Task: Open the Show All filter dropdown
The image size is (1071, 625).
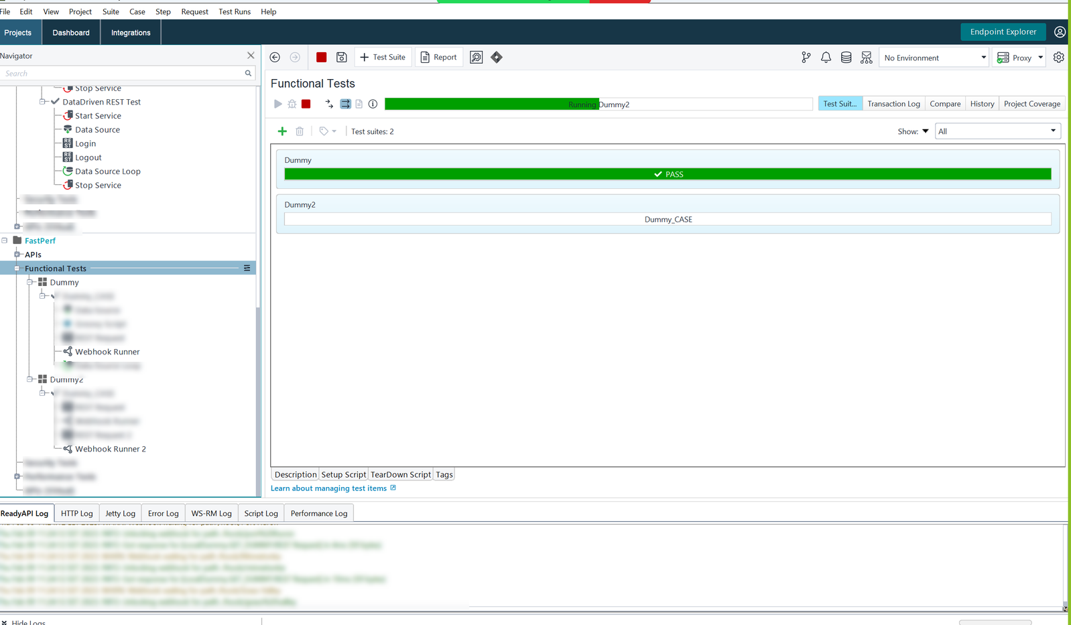Action: 997,131
